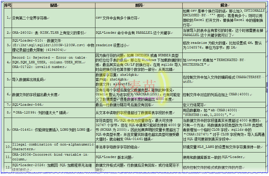
Task: Select the ORA-26002 error cell
Action: [x=54, y=33]
